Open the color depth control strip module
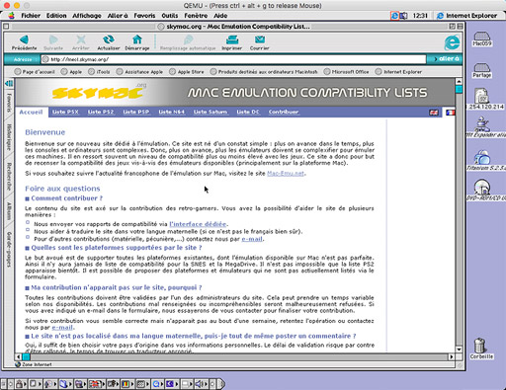 pyautogui.click(x=127, y=384)
